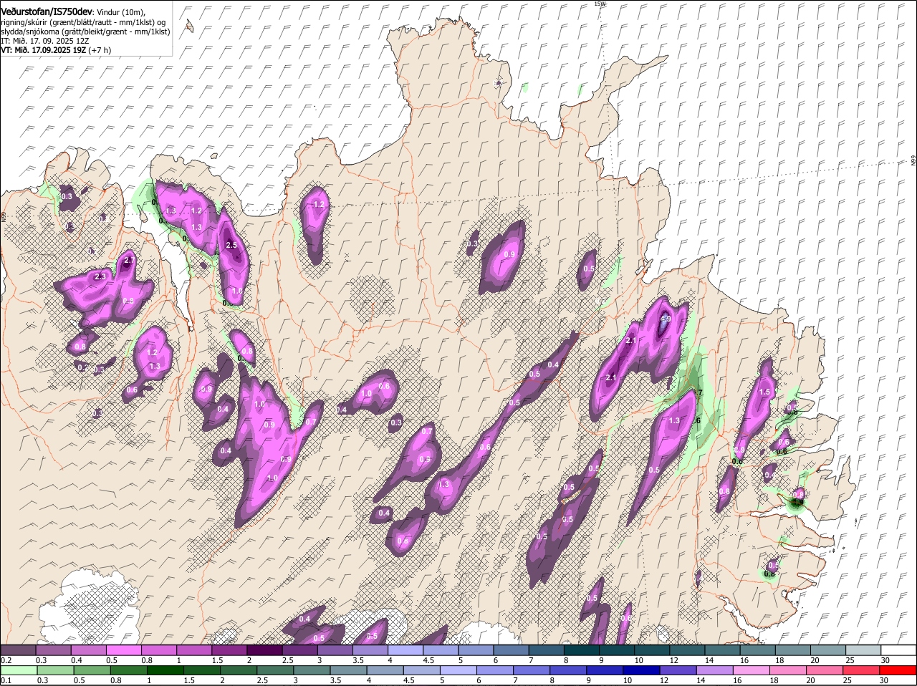Screen dimensions: 917x686
Task: Pick upper scale swatch between 0.8 and 1
Action: (159, 650)
